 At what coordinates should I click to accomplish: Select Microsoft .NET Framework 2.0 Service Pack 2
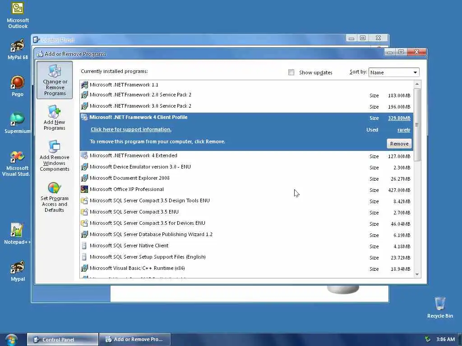click(x=246, y=95)
